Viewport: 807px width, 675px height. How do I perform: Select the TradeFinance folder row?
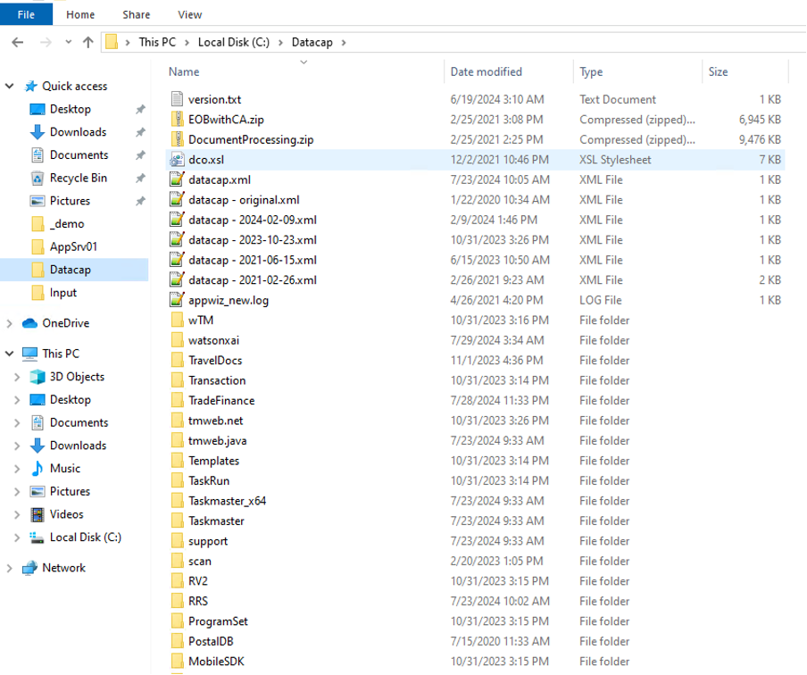(221, 401)
